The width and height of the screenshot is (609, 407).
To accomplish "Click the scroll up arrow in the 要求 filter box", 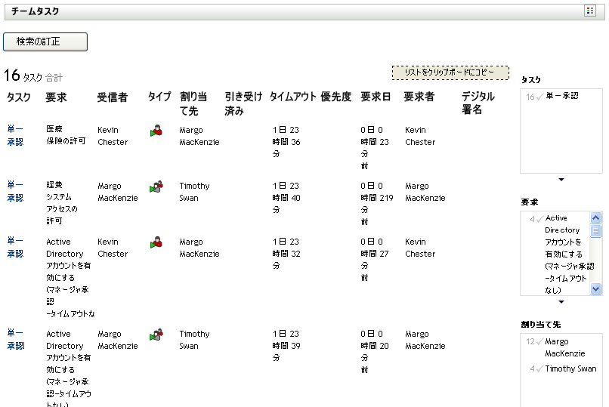I will pyautogui.click(x=596, y=217).
